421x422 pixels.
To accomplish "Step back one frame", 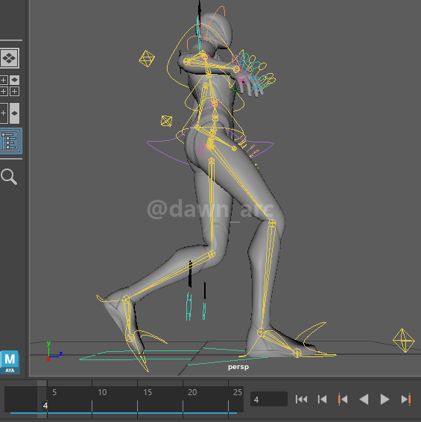I will pos(322,399).
